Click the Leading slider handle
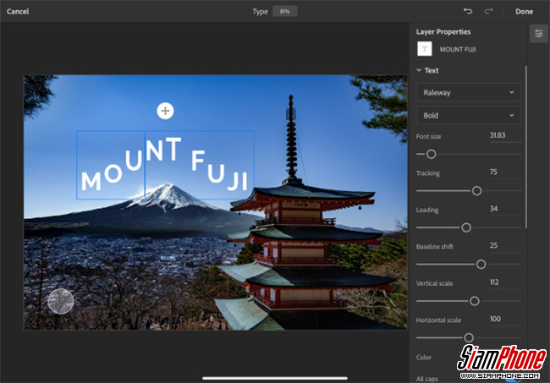The image size is (550, 383). [466, 227]
